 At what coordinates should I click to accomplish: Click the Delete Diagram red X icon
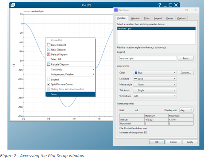coord(48,54)
